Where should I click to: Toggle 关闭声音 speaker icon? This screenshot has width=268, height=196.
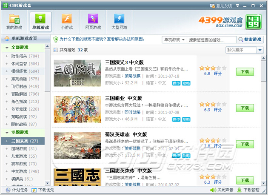click(213, 190)
